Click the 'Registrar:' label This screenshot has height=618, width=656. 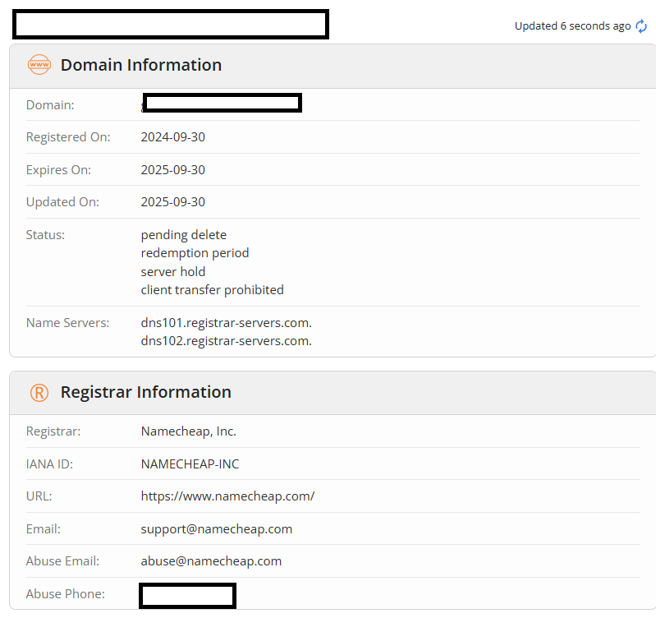point(53,431)
